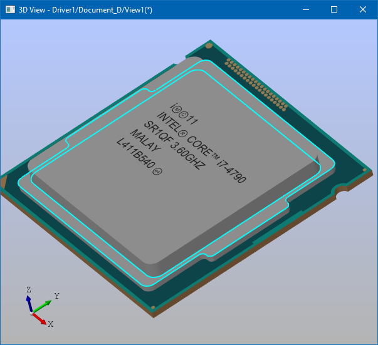Image resolution: width=378 pixels, height=345 pixels.
Task: Click the 3D View window icon in title bar
Action: [x=10, y=9]
